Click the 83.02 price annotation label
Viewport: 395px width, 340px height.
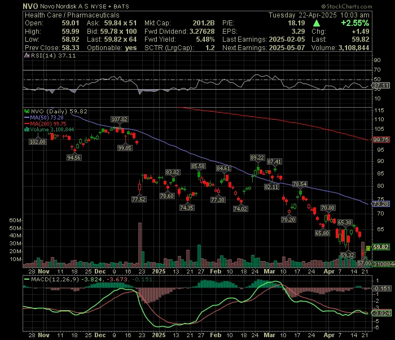[173, 173]
